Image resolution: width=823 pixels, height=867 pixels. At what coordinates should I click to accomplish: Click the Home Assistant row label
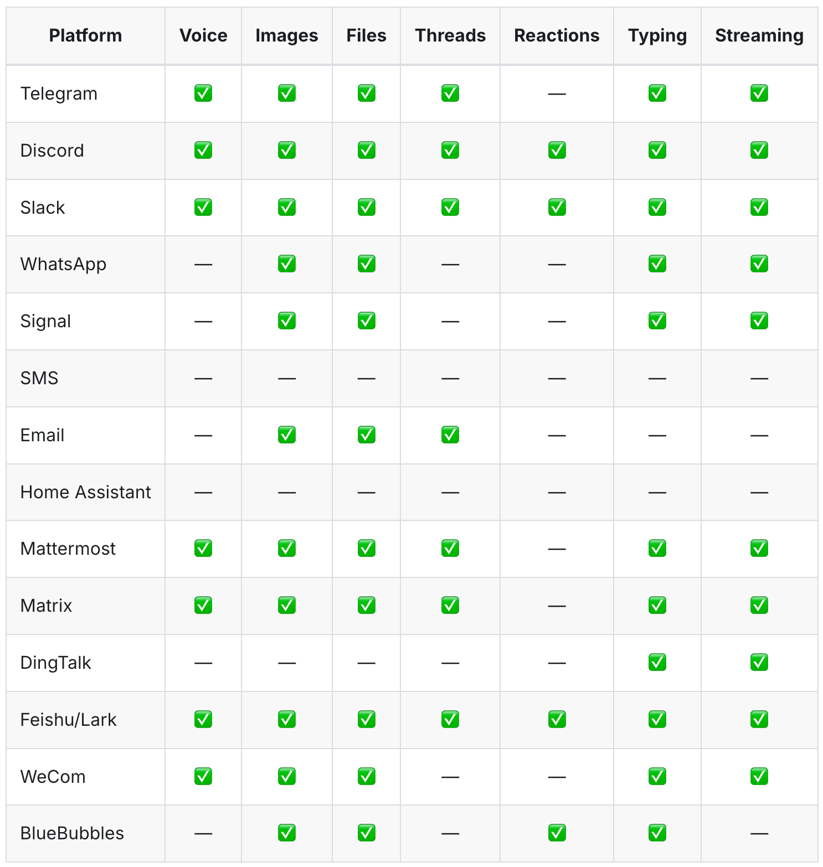[x=86, y=492]
